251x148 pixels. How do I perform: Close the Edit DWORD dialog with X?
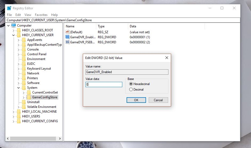(x=167, y=58)
